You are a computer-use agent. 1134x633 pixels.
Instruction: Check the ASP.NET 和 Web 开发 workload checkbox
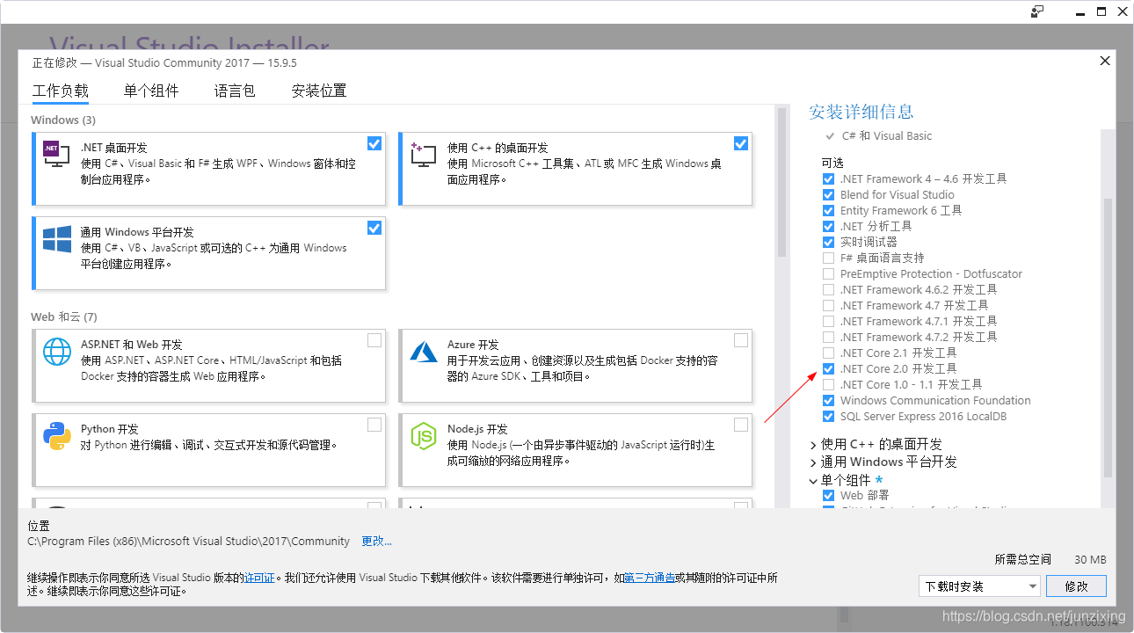(x=374, y=340)
